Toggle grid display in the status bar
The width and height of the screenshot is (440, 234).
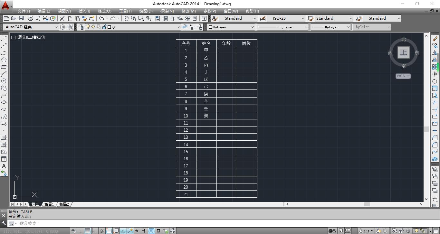[87, 230]
